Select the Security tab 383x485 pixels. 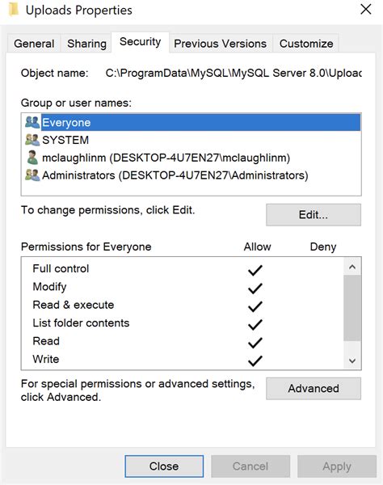pos(140,42)
